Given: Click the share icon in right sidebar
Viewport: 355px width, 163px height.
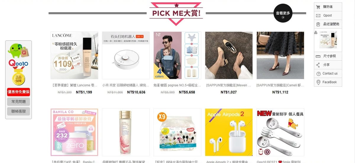Looking at the screenshot, I should click(x=318, y=65).
